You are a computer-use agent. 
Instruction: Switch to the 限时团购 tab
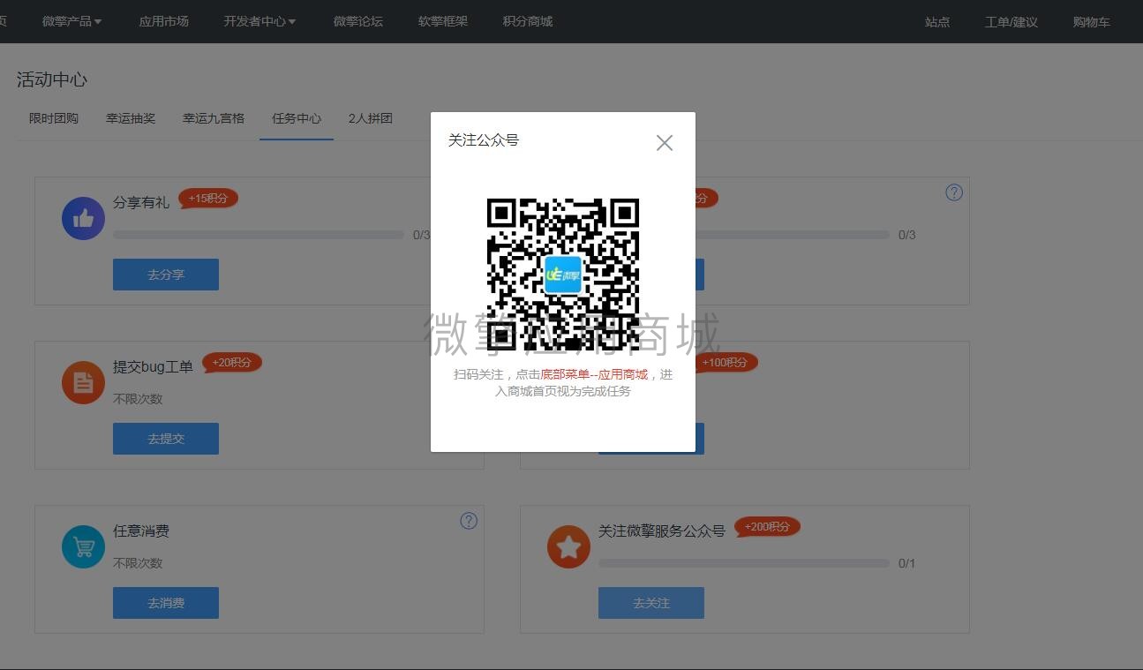coord(54,118)
